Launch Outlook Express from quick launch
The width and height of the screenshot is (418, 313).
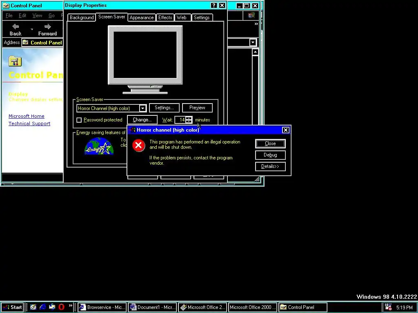tap(52, 307)
